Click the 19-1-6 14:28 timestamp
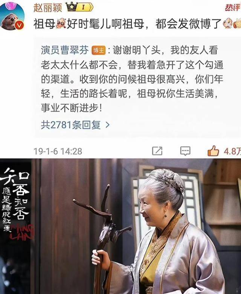The image size is (241, 294). (58, 151)
